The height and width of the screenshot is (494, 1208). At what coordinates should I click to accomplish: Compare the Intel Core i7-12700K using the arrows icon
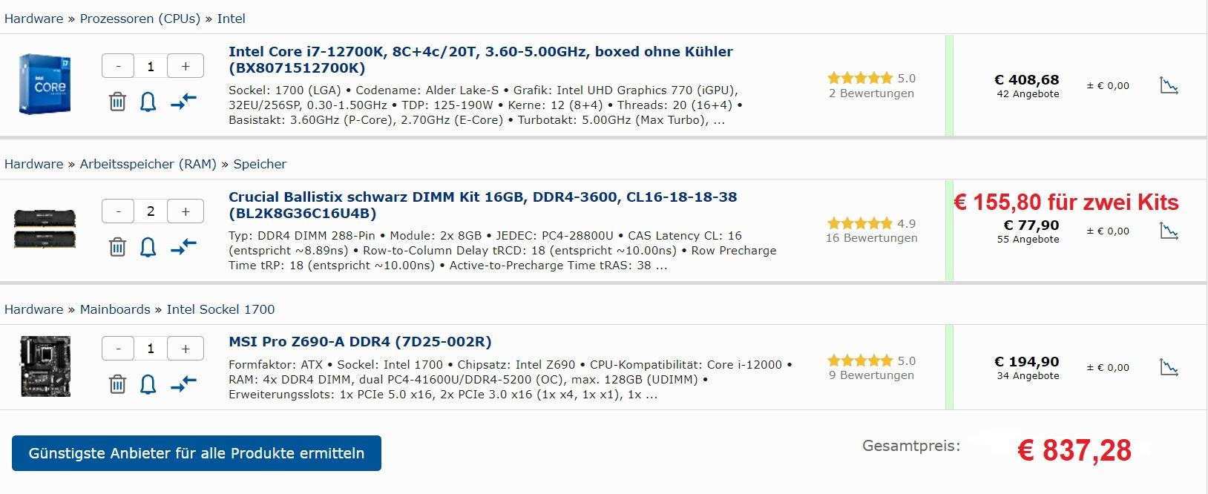[183, 102]
